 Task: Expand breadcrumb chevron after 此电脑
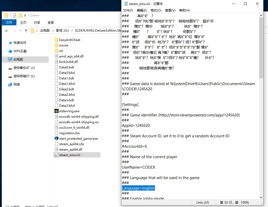click(53, 31)
